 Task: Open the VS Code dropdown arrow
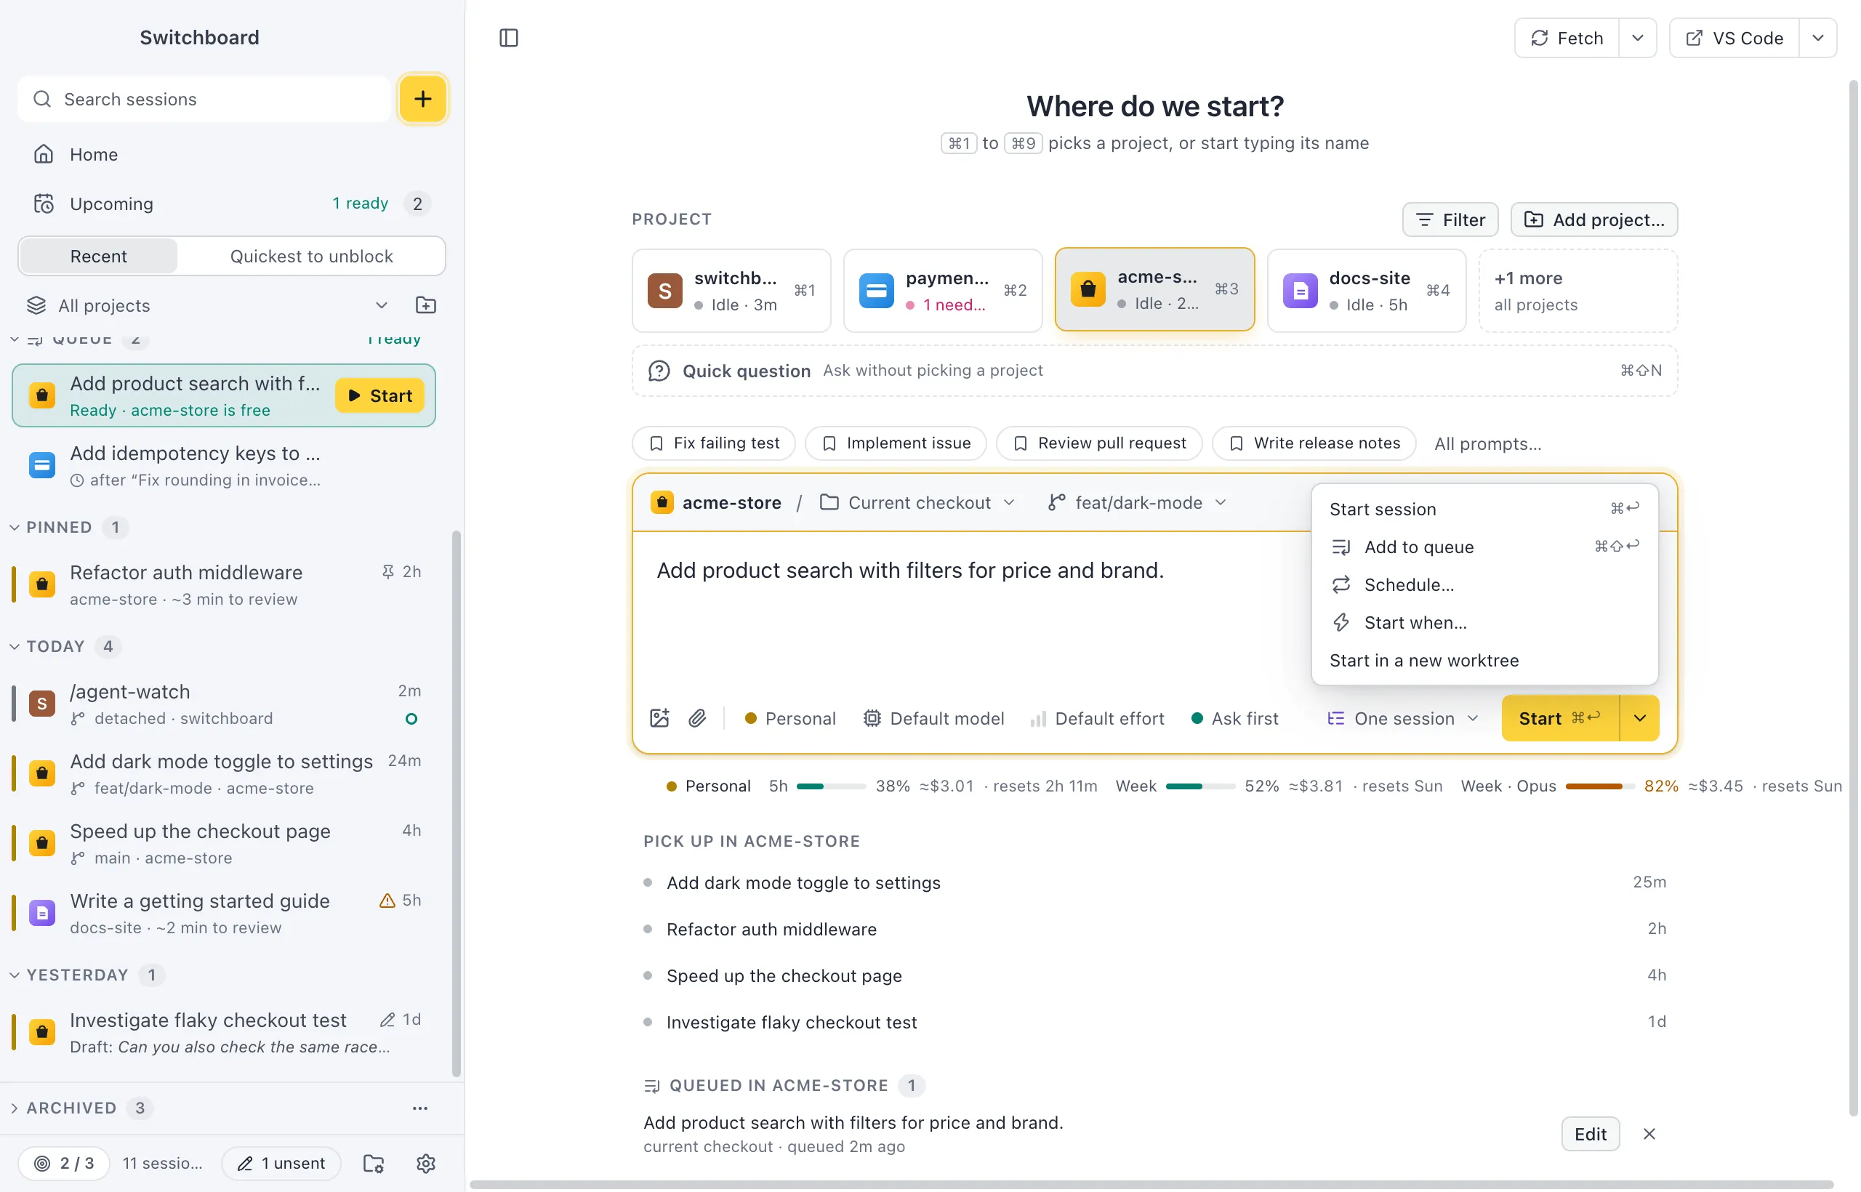[x=1817, y=38]
